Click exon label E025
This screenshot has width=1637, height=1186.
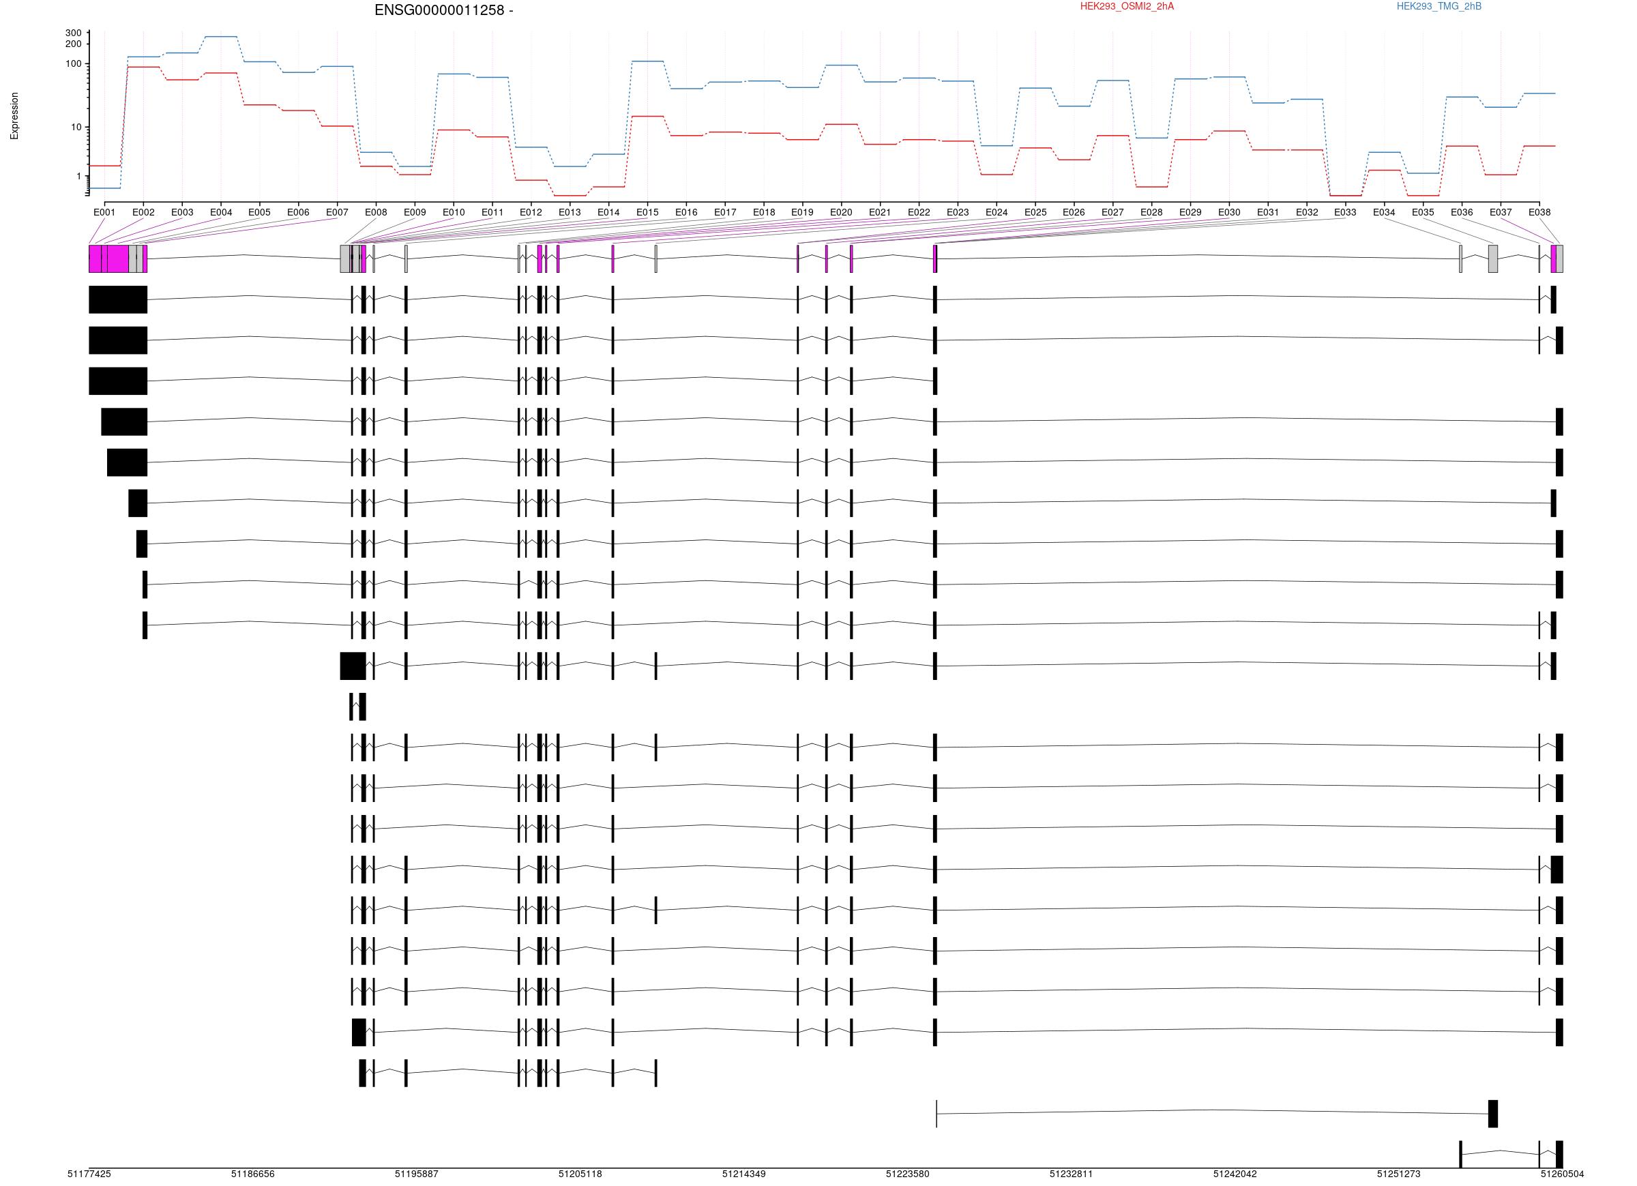(x=1035, y=212)
